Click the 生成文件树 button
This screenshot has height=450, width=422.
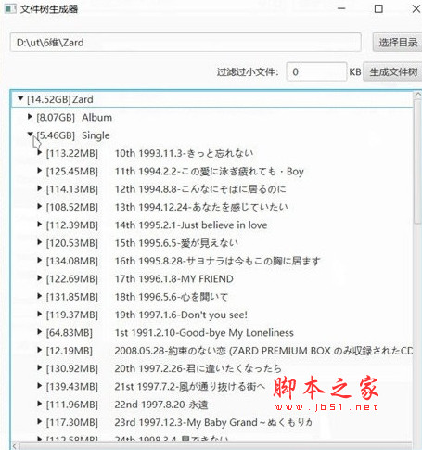coord(392,71)
